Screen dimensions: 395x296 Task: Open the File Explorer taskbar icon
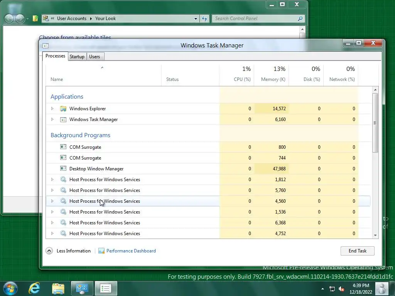(58, 288)
